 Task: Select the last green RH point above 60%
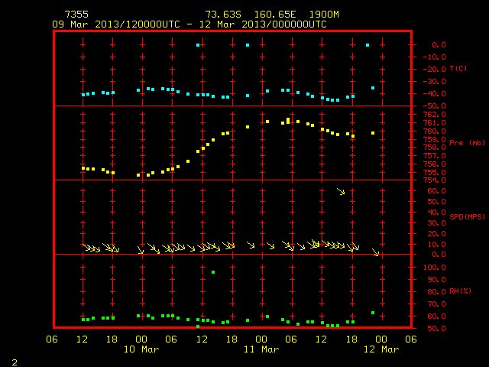pos(373,313)
